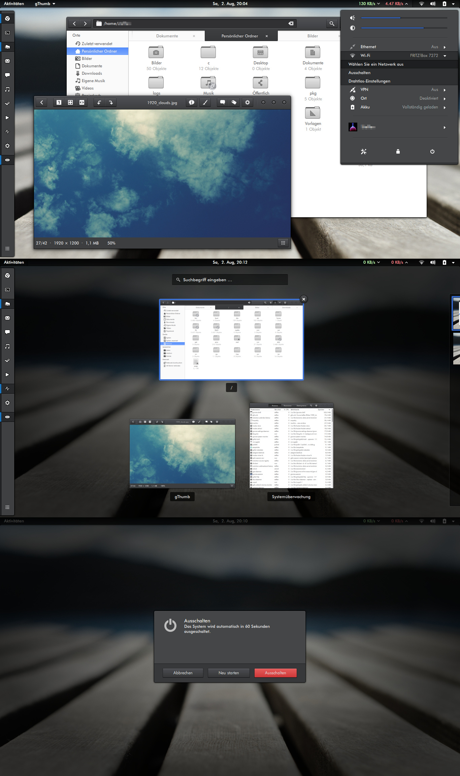Lock the screen via system menu padlock
This screenshot has width=460, height=776.
(398, 152)
